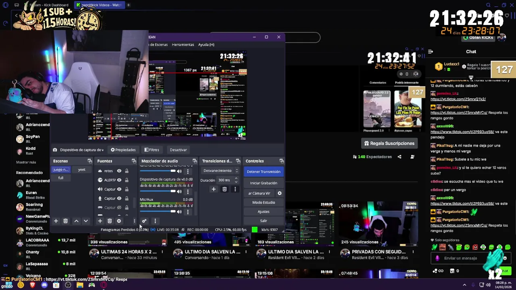516x290 pixels.
Task: Click the Desactivar button
Action: [x=178, y=150]
